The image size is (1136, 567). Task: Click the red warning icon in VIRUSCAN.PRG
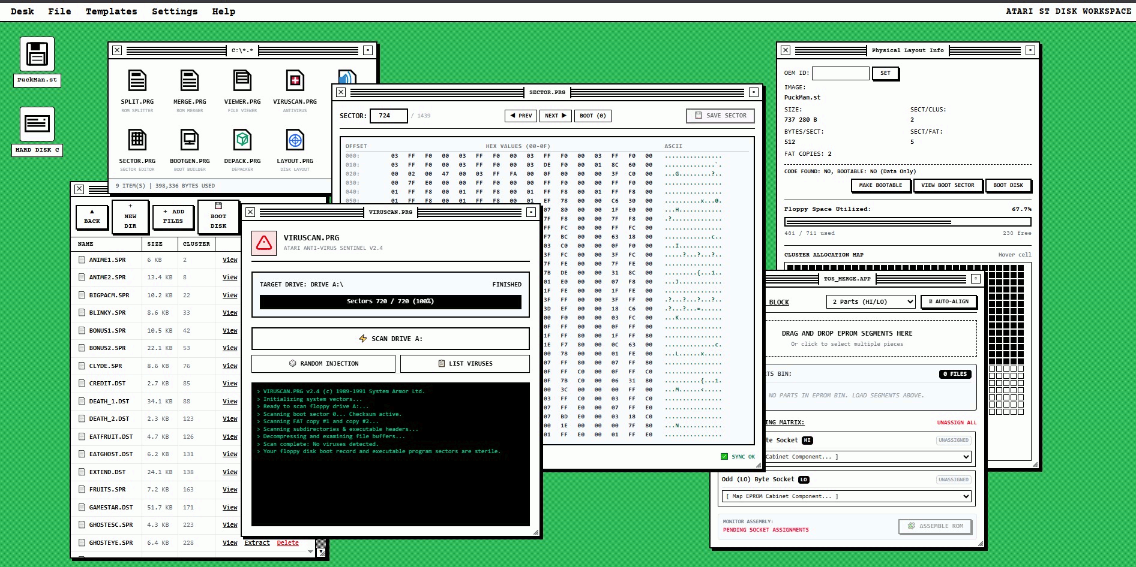(264, 243)
